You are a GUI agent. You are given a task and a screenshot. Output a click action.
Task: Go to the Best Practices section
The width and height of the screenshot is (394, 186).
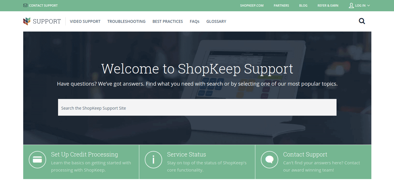tap(168, 21)
